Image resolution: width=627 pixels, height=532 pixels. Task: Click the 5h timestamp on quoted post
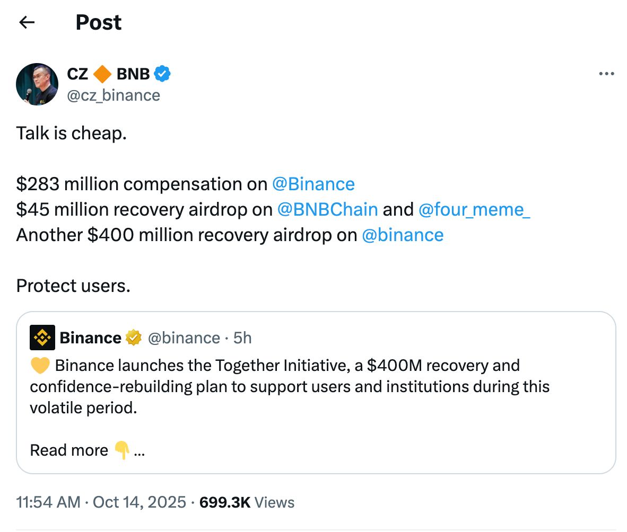(242, 338)
